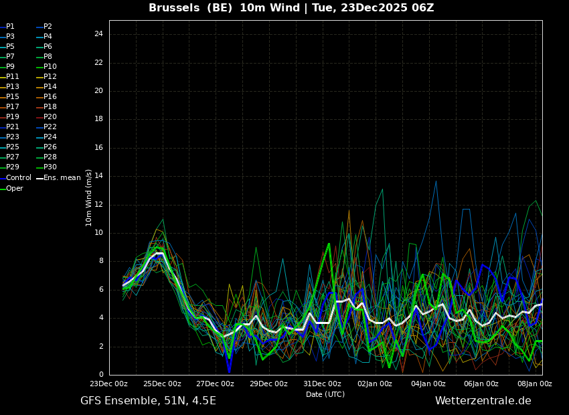Click the P25 legend entry
The image size is (569, 415).
[12, 147]
